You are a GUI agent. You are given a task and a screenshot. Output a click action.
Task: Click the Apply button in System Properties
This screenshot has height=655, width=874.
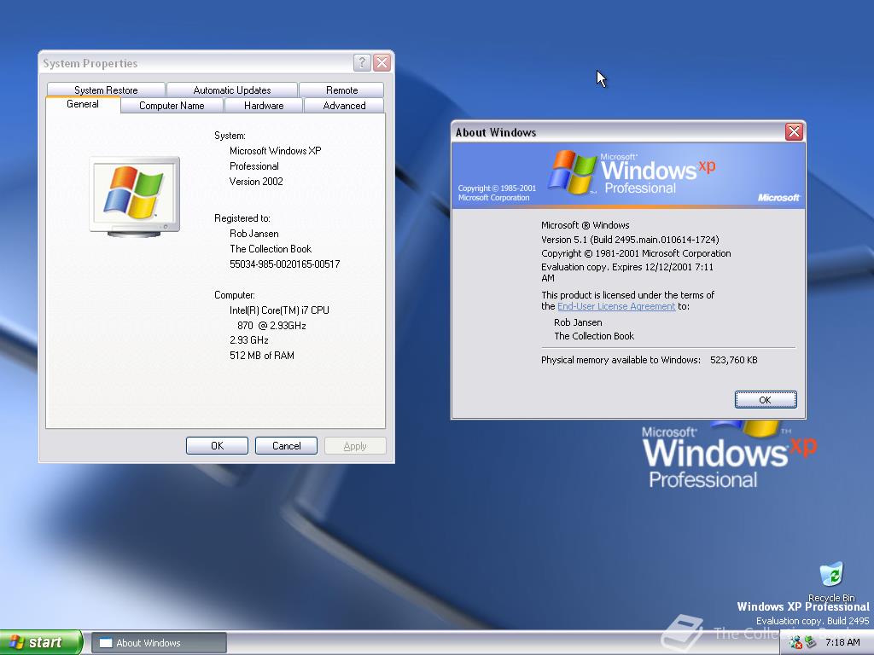tap(355, 445)
